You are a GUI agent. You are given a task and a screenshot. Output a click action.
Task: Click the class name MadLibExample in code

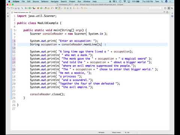click(x=48, y=23)
